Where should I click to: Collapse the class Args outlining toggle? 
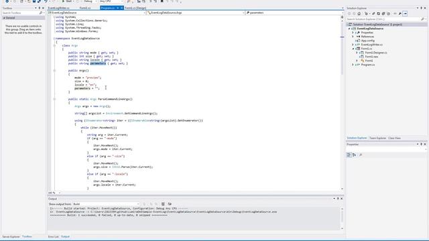pyautogui.click(x=54, y=46)
